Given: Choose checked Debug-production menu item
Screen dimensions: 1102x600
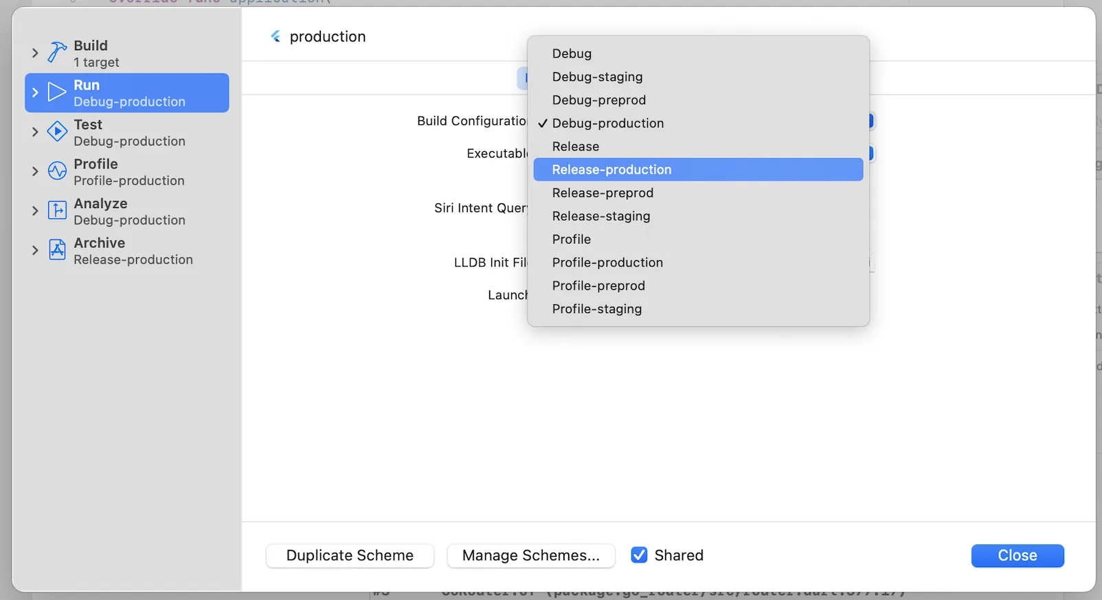Looking at the screenshot, I should pyautogui.click(x=607, y=124).
